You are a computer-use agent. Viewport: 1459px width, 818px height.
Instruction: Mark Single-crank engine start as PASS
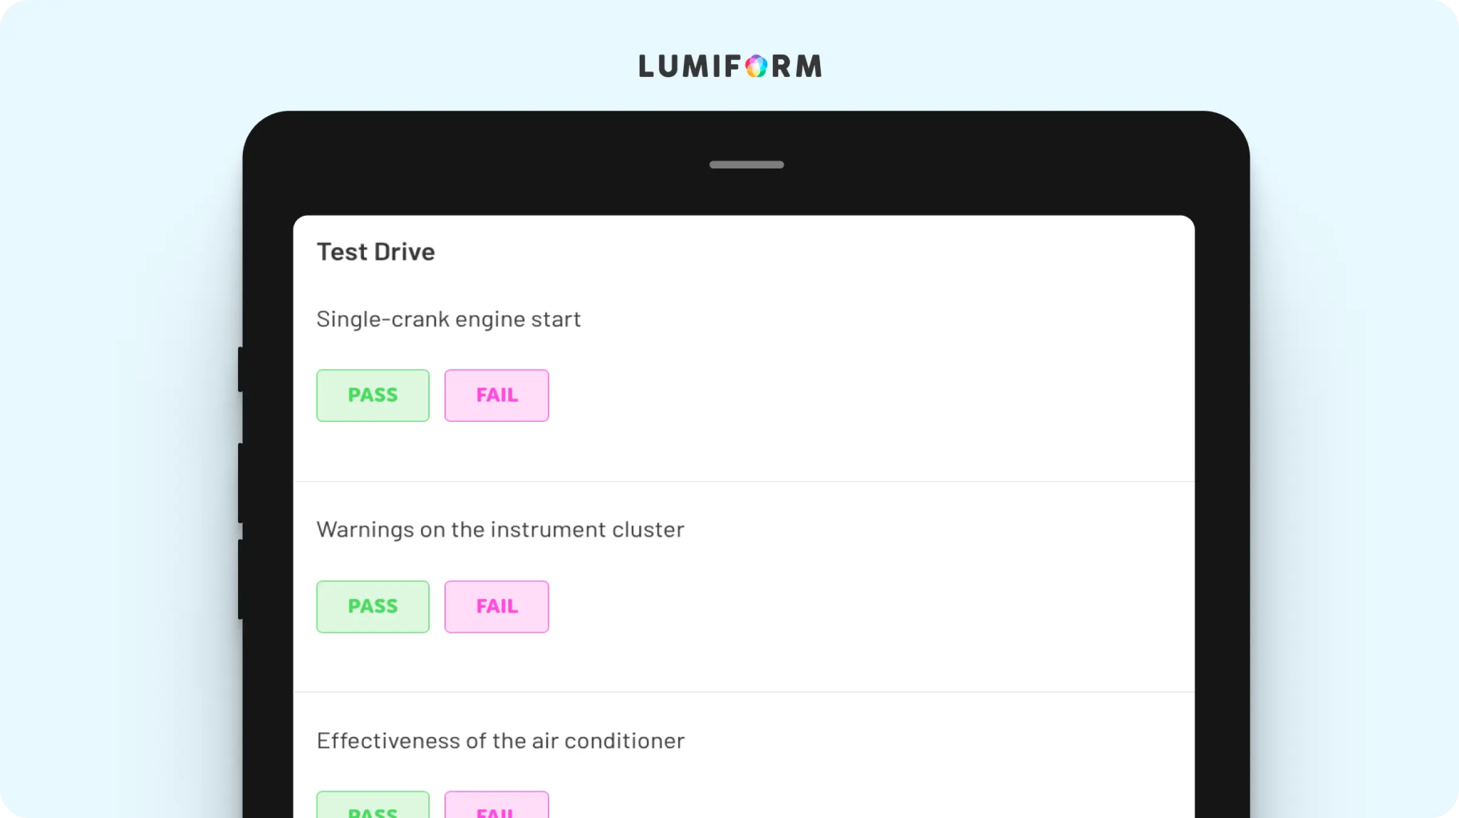click(373, 395)
